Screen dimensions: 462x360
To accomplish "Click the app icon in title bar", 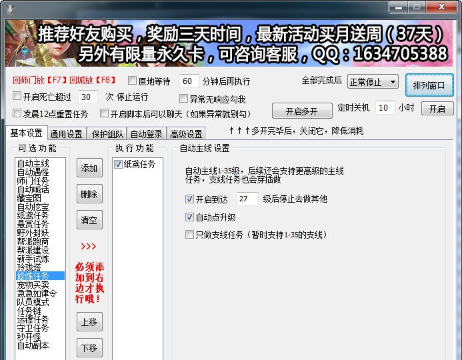I will 11,9.
